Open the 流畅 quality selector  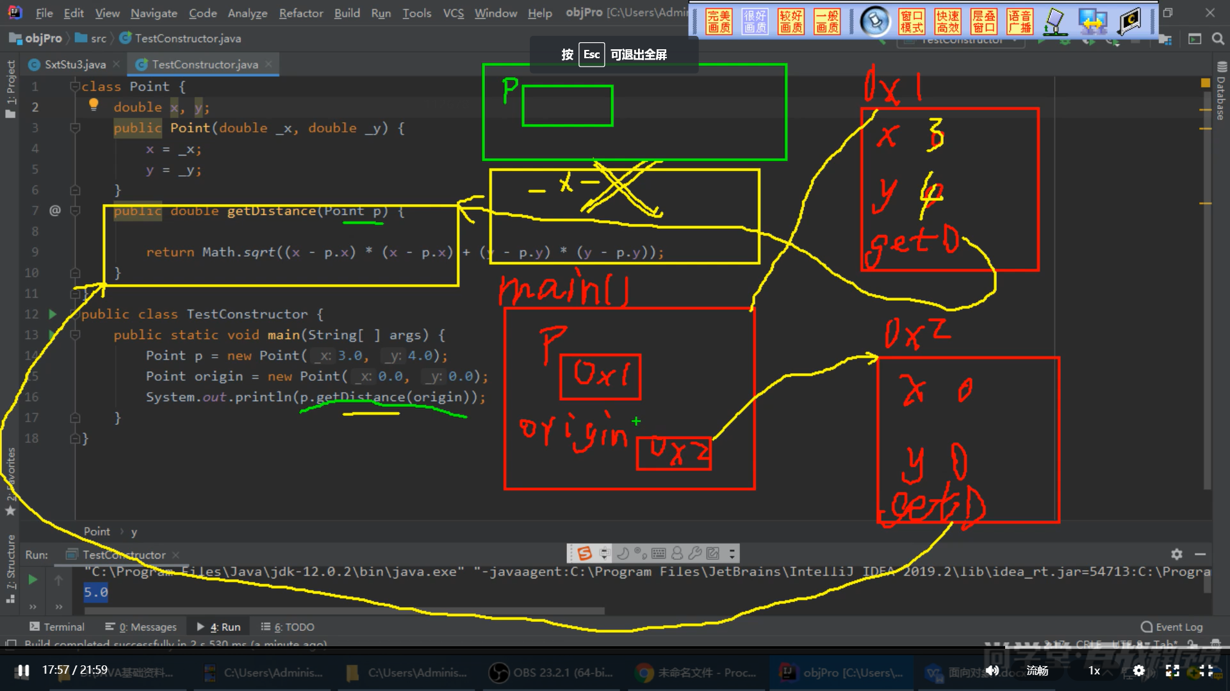1037,670
